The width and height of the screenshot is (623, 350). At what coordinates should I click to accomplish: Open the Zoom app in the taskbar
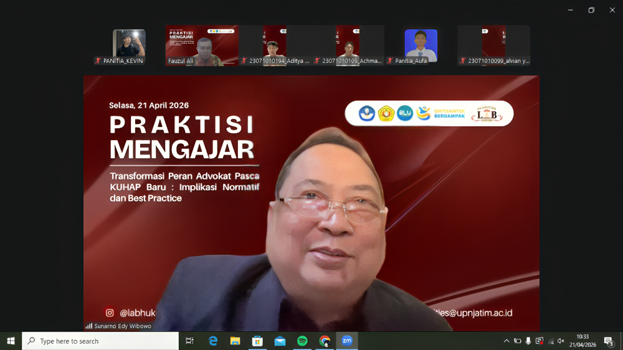coord(347,341)
